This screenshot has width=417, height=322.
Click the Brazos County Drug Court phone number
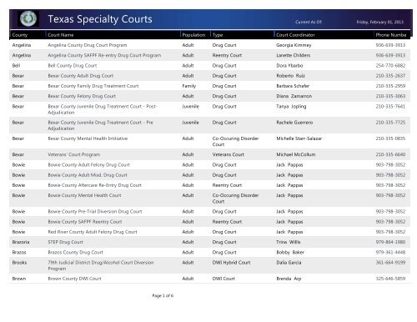pos(390,253)
